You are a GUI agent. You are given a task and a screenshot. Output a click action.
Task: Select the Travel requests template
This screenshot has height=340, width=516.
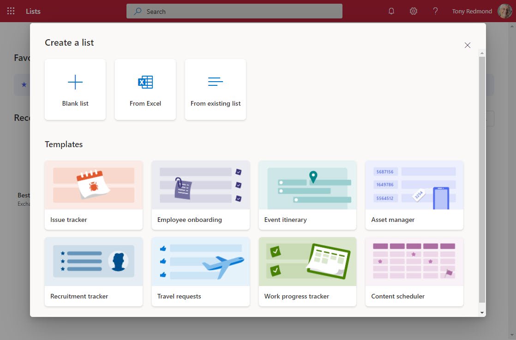(200, 272)
